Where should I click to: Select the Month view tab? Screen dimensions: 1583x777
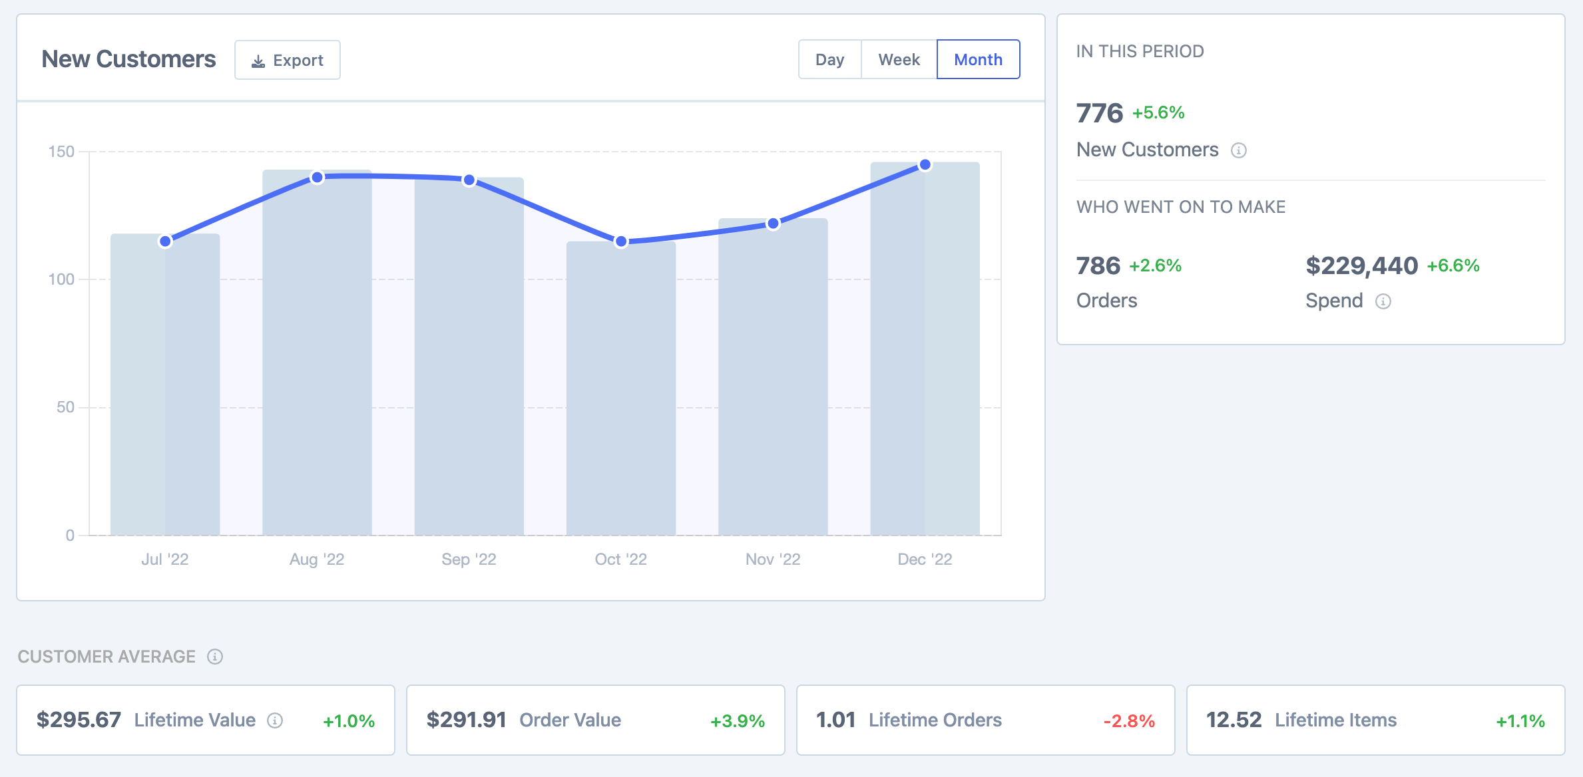pyautogui.click(x=978, y=60)
